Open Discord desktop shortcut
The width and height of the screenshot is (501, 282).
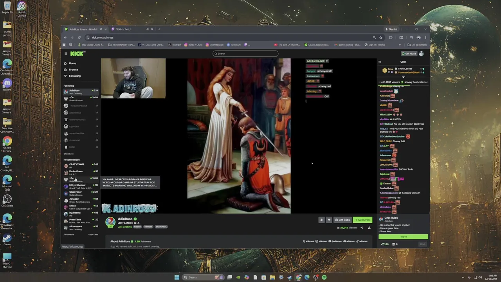[7, 85]
